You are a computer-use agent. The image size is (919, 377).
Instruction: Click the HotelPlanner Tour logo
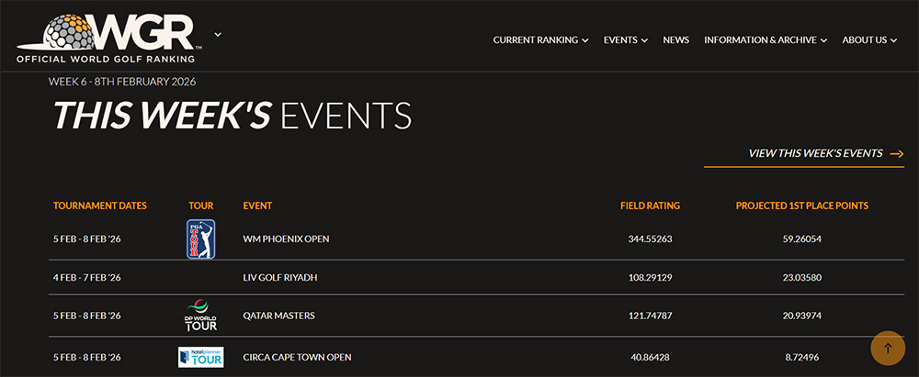201,357
